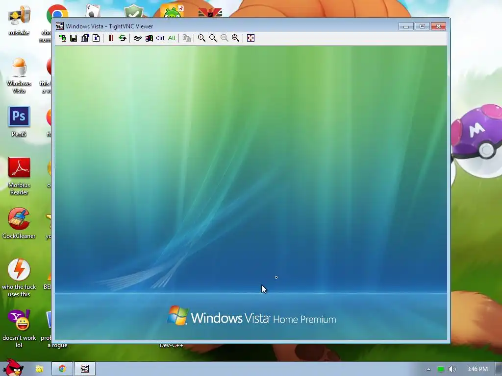Maximize the TightVNC Viewer window
Screen dimensions: 502x376
[x=422, y=26]
